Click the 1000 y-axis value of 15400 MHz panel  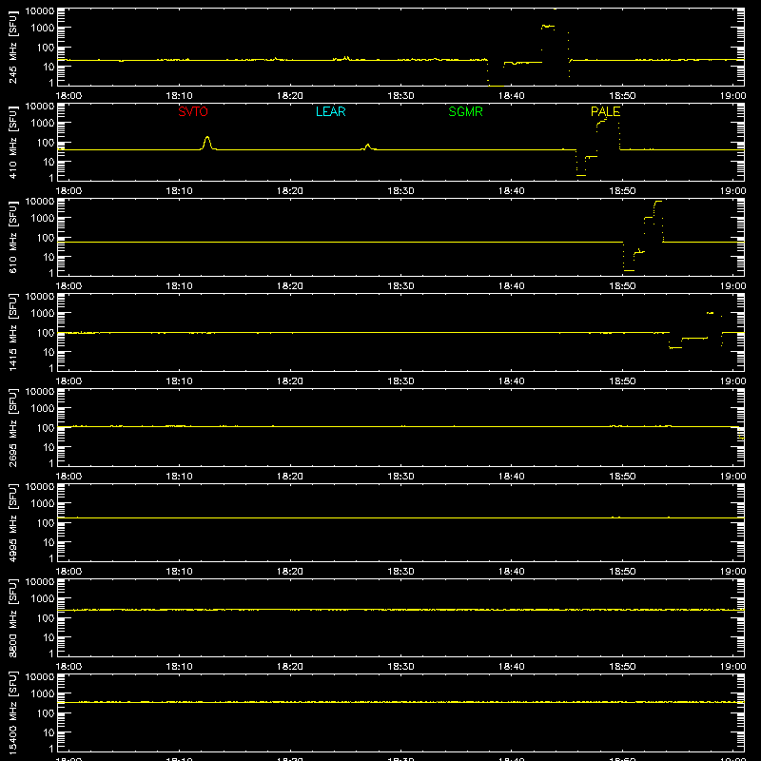pos(43,694)
